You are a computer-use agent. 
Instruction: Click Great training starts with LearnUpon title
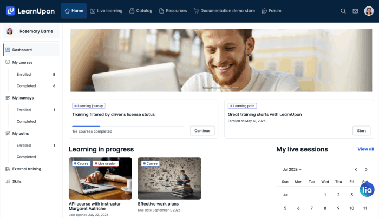click(x=265, y=114)
